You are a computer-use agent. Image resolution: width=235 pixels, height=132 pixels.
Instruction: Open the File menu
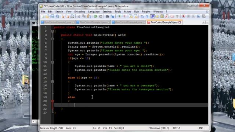coord(43,11)
